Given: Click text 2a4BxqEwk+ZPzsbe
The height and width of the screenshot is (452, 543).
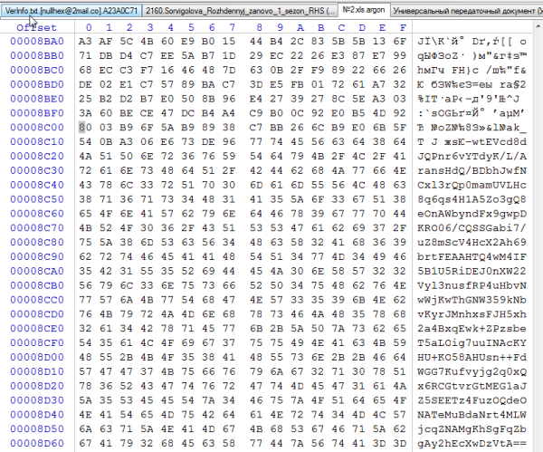Looking at the screenshot, I should (472, 329).
